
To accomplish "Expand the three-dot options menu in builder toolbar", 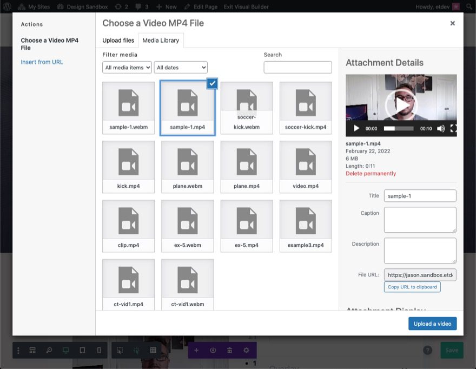I will coord(18,350).
